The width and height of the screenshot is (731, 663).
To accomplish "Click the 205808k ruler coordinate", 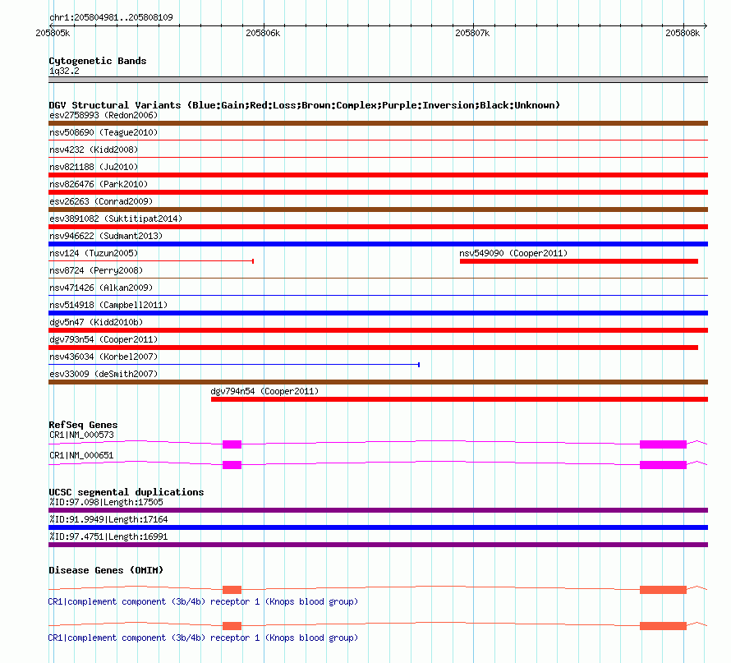I will pos(683,33).
